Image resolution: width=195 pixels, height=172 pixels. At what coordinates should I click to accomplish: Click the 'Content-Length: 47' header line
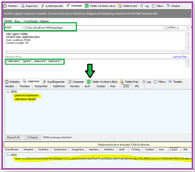(17, 43)
